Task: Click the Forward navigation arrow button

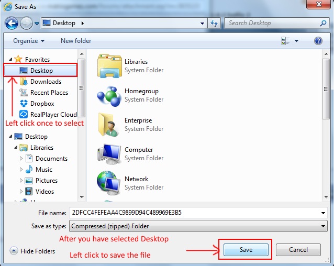Action: pyautogui.click(x=26, y=23)
